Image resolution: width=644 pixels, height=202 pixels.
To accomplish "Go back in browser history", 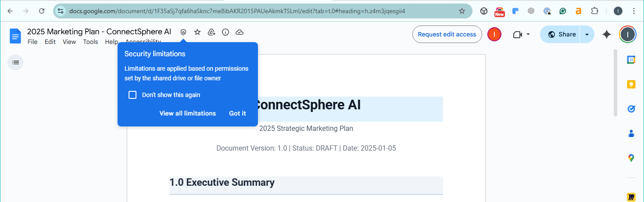I will coord(10,11).
